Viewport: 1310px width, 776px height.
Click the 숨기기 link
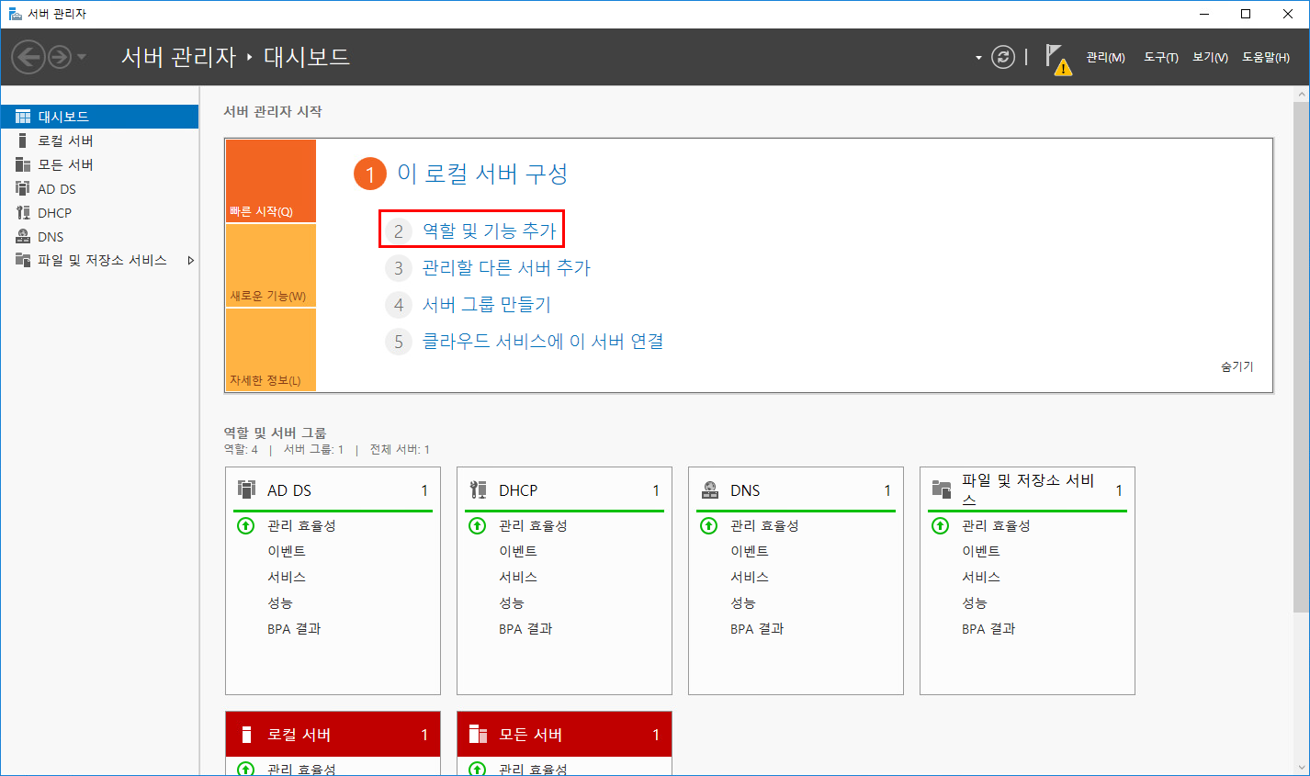[x=1237, y=366]
